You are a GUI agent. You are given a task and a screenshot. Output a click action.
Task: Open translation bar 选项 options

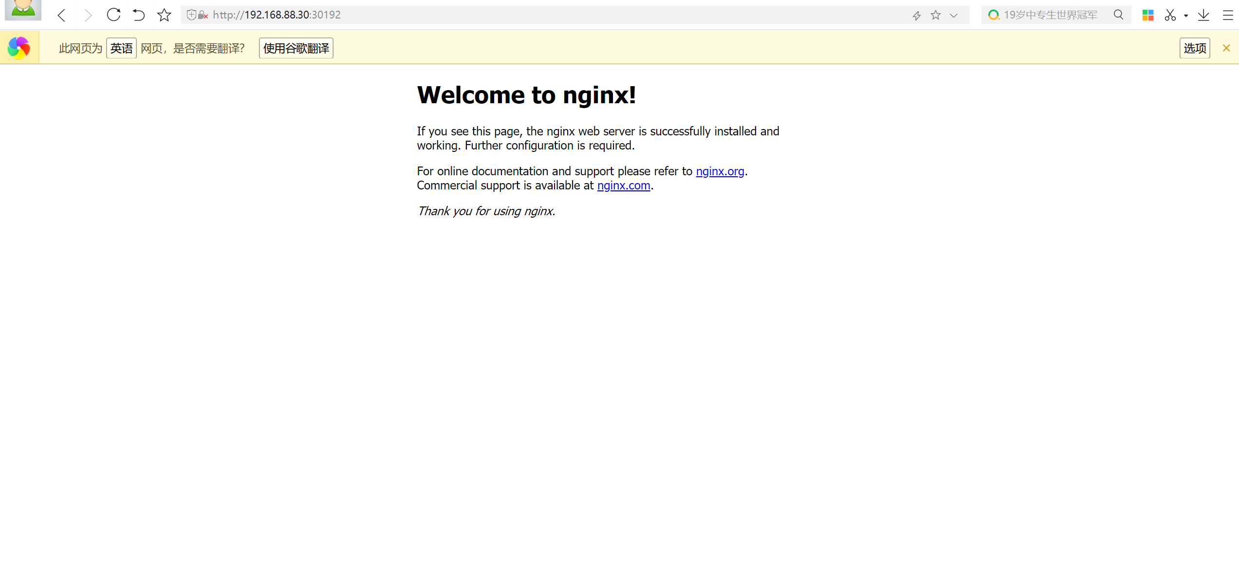(x=1195, y=48)
